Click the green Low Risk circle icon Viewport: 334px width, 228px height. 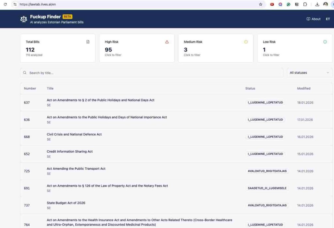(325, 42)
